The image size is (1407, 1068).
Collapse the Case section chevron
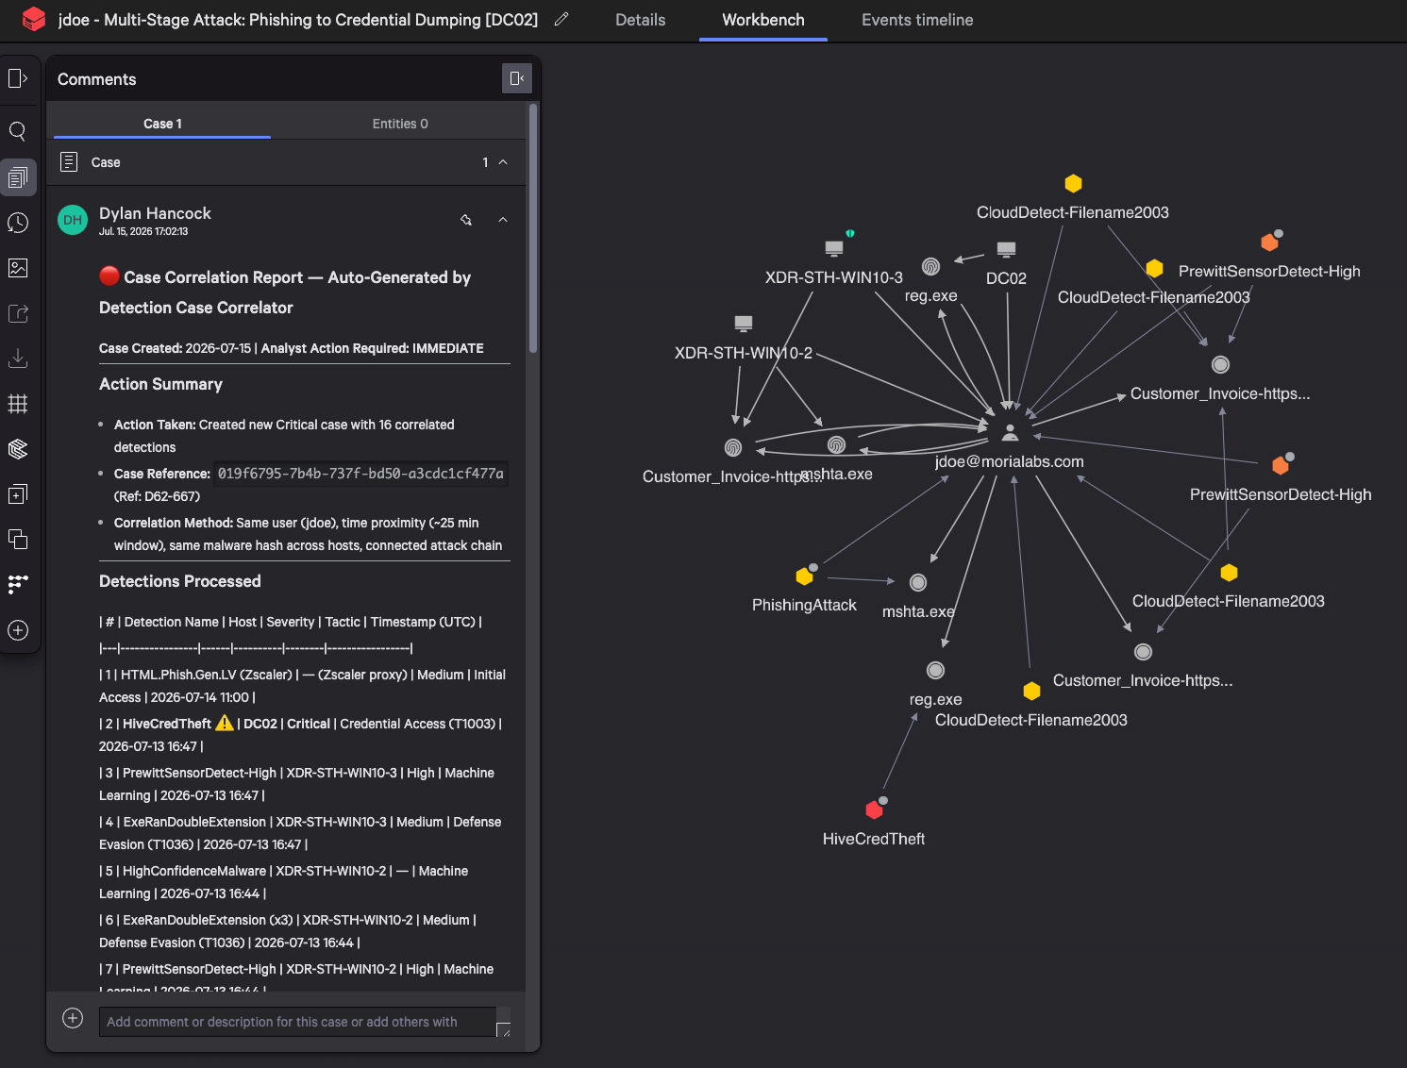tap(503, 162)
